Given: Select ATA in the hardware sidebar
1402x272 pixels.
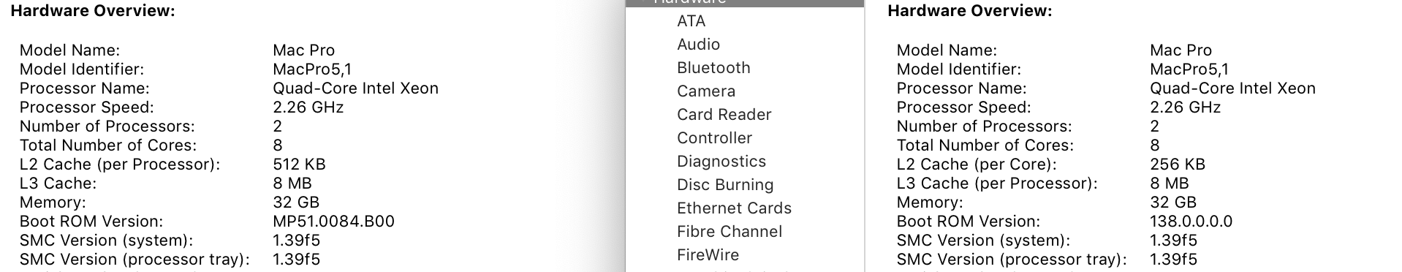Looking at the screenshot, I should pyautogui.click(x=691, y=21).
